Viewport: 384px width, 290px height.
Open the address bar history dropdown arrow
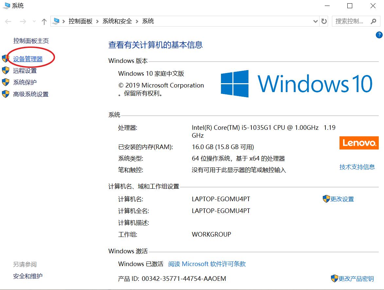tap(315, 21)
